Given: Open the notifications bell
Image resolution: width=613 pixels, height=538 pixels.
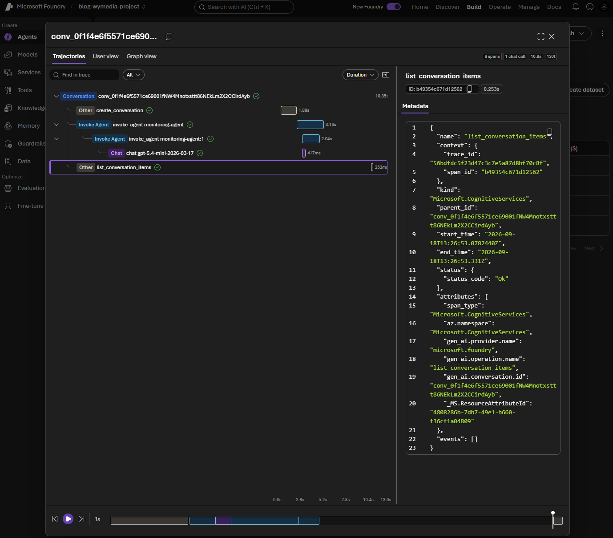Looking at the screenshot, I should click(576, 7).
